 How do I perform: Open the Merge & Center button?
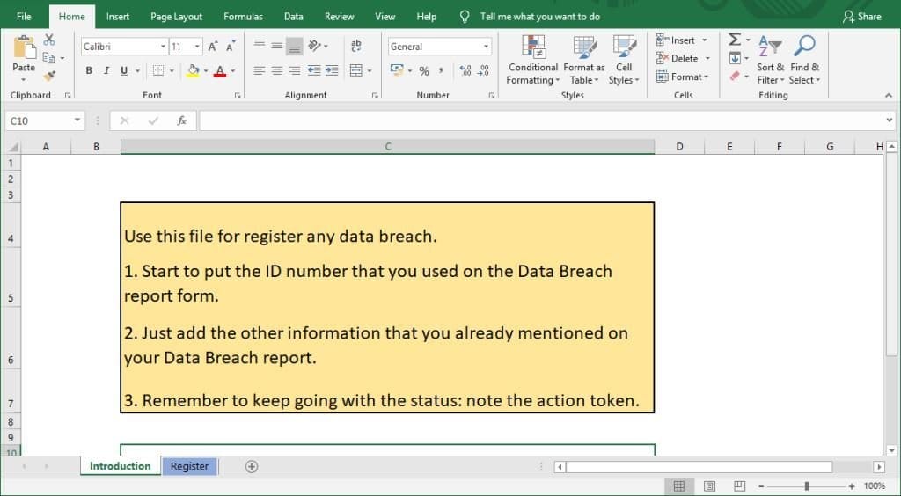point(356,70)
